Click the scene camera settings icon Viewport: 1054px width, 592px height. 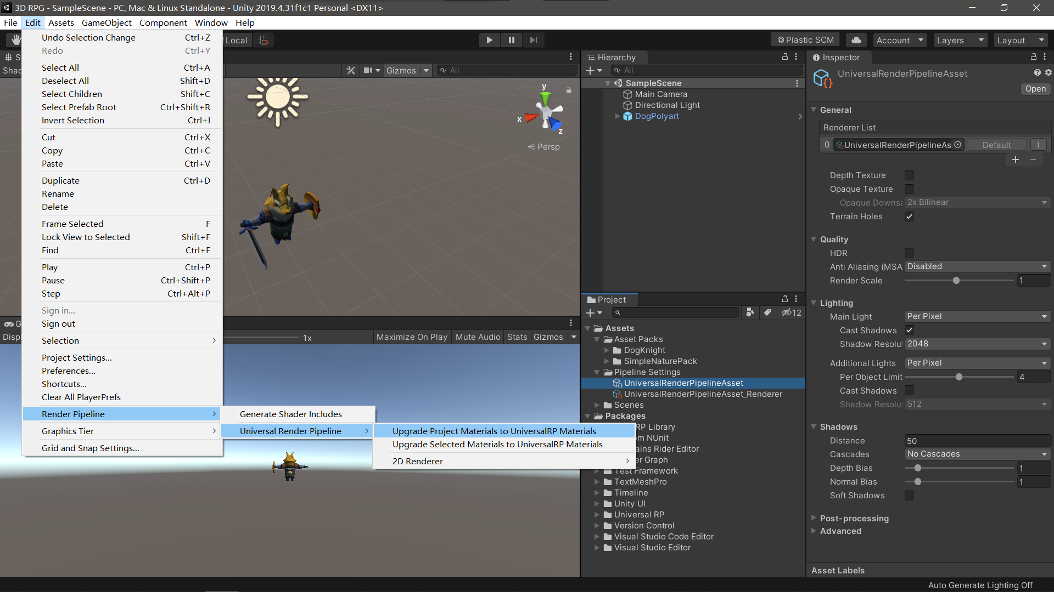click(369, 70)
